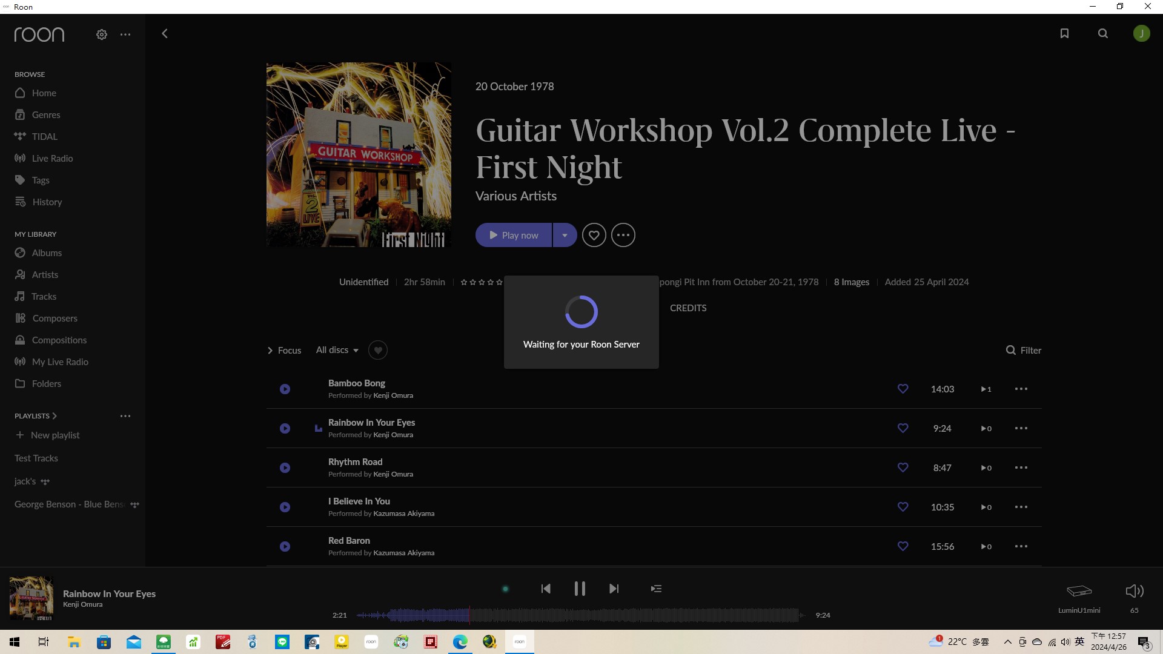This screenshot has width=1163, height=654.
Task: Play Rhythm Road track
Action: point(285,467)
